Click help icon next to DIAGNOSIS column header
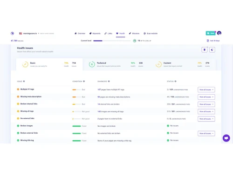This screenshot has width=233, height=174. 109,81
